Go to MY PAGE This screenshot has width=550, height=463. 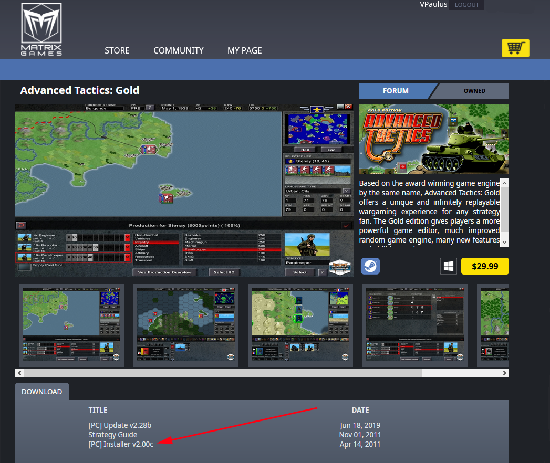coord(244,50)
